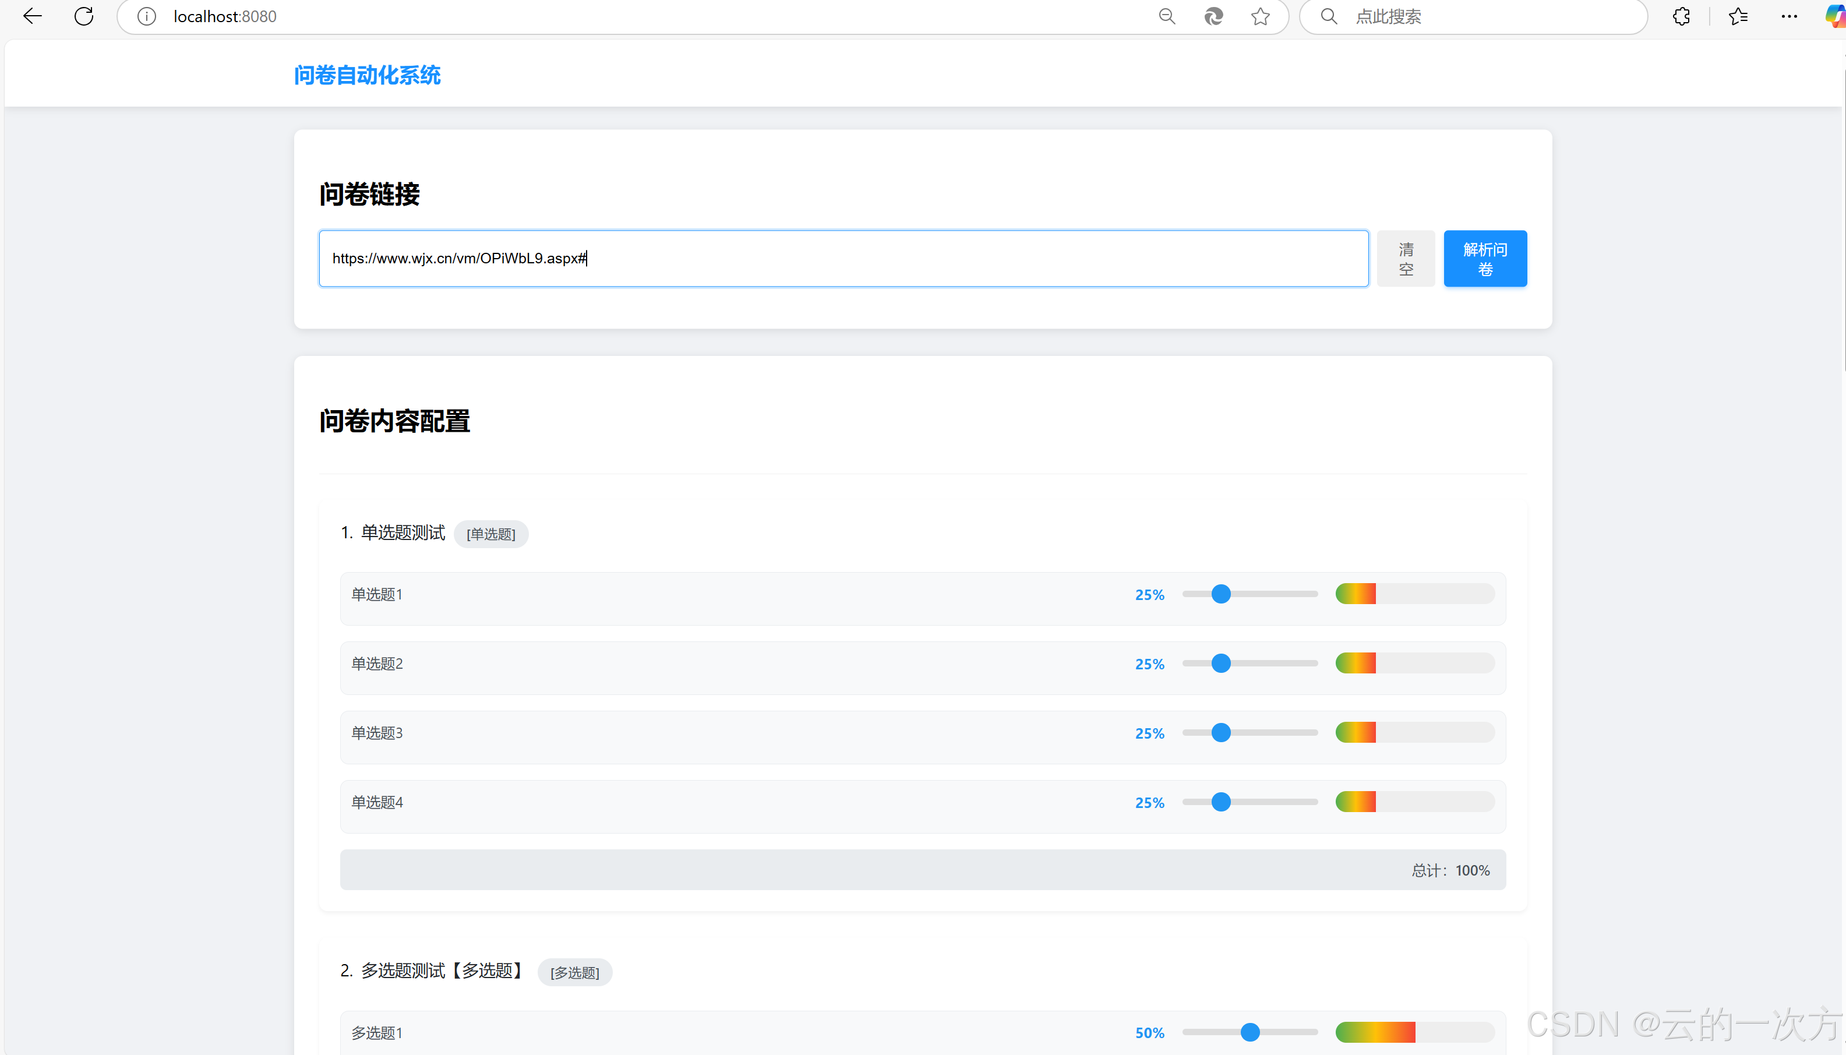1846x1055 pixels.
Task: Click the 清空 button
Action: (x=1406, y=259)
